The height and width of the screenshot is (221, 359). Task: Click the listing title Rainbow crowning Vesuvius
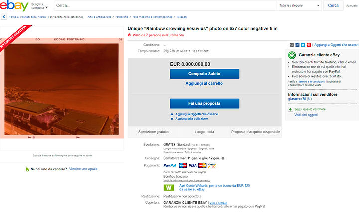tap(202, 29)
